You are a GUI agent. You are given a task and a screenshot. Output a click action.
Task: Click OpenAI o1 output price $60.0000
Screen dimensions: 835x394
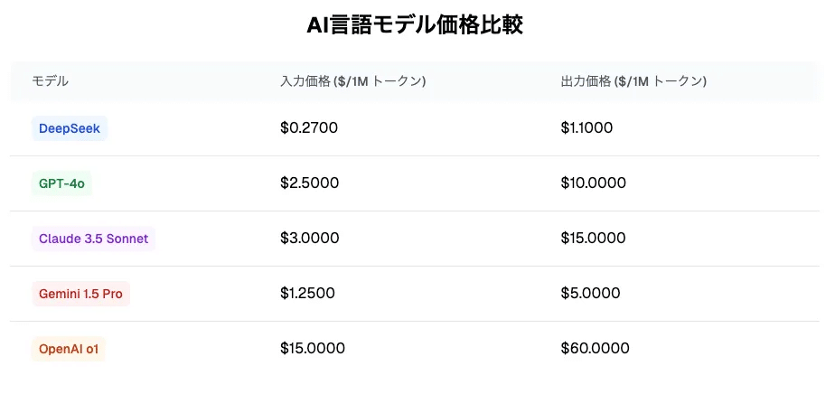click(x=595, y=349)
